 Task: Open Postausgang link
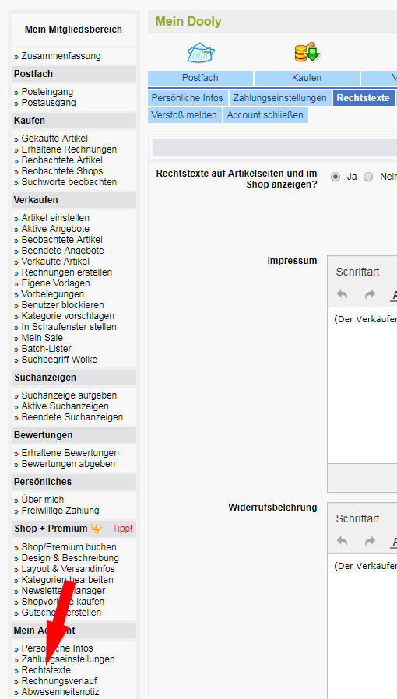48,103
